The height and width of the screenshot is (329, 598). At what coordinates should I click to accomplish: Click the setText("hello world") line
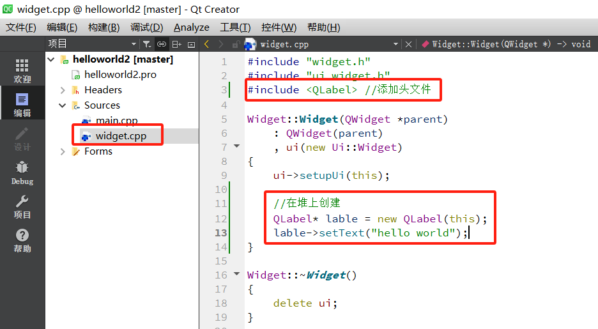point(371,233)
